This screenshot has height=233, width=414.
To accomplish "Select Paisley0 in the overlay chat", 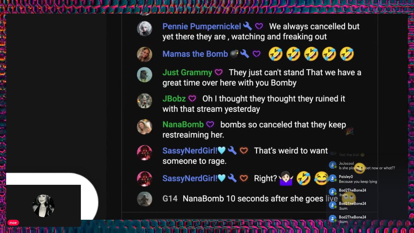I will [346, 177].
